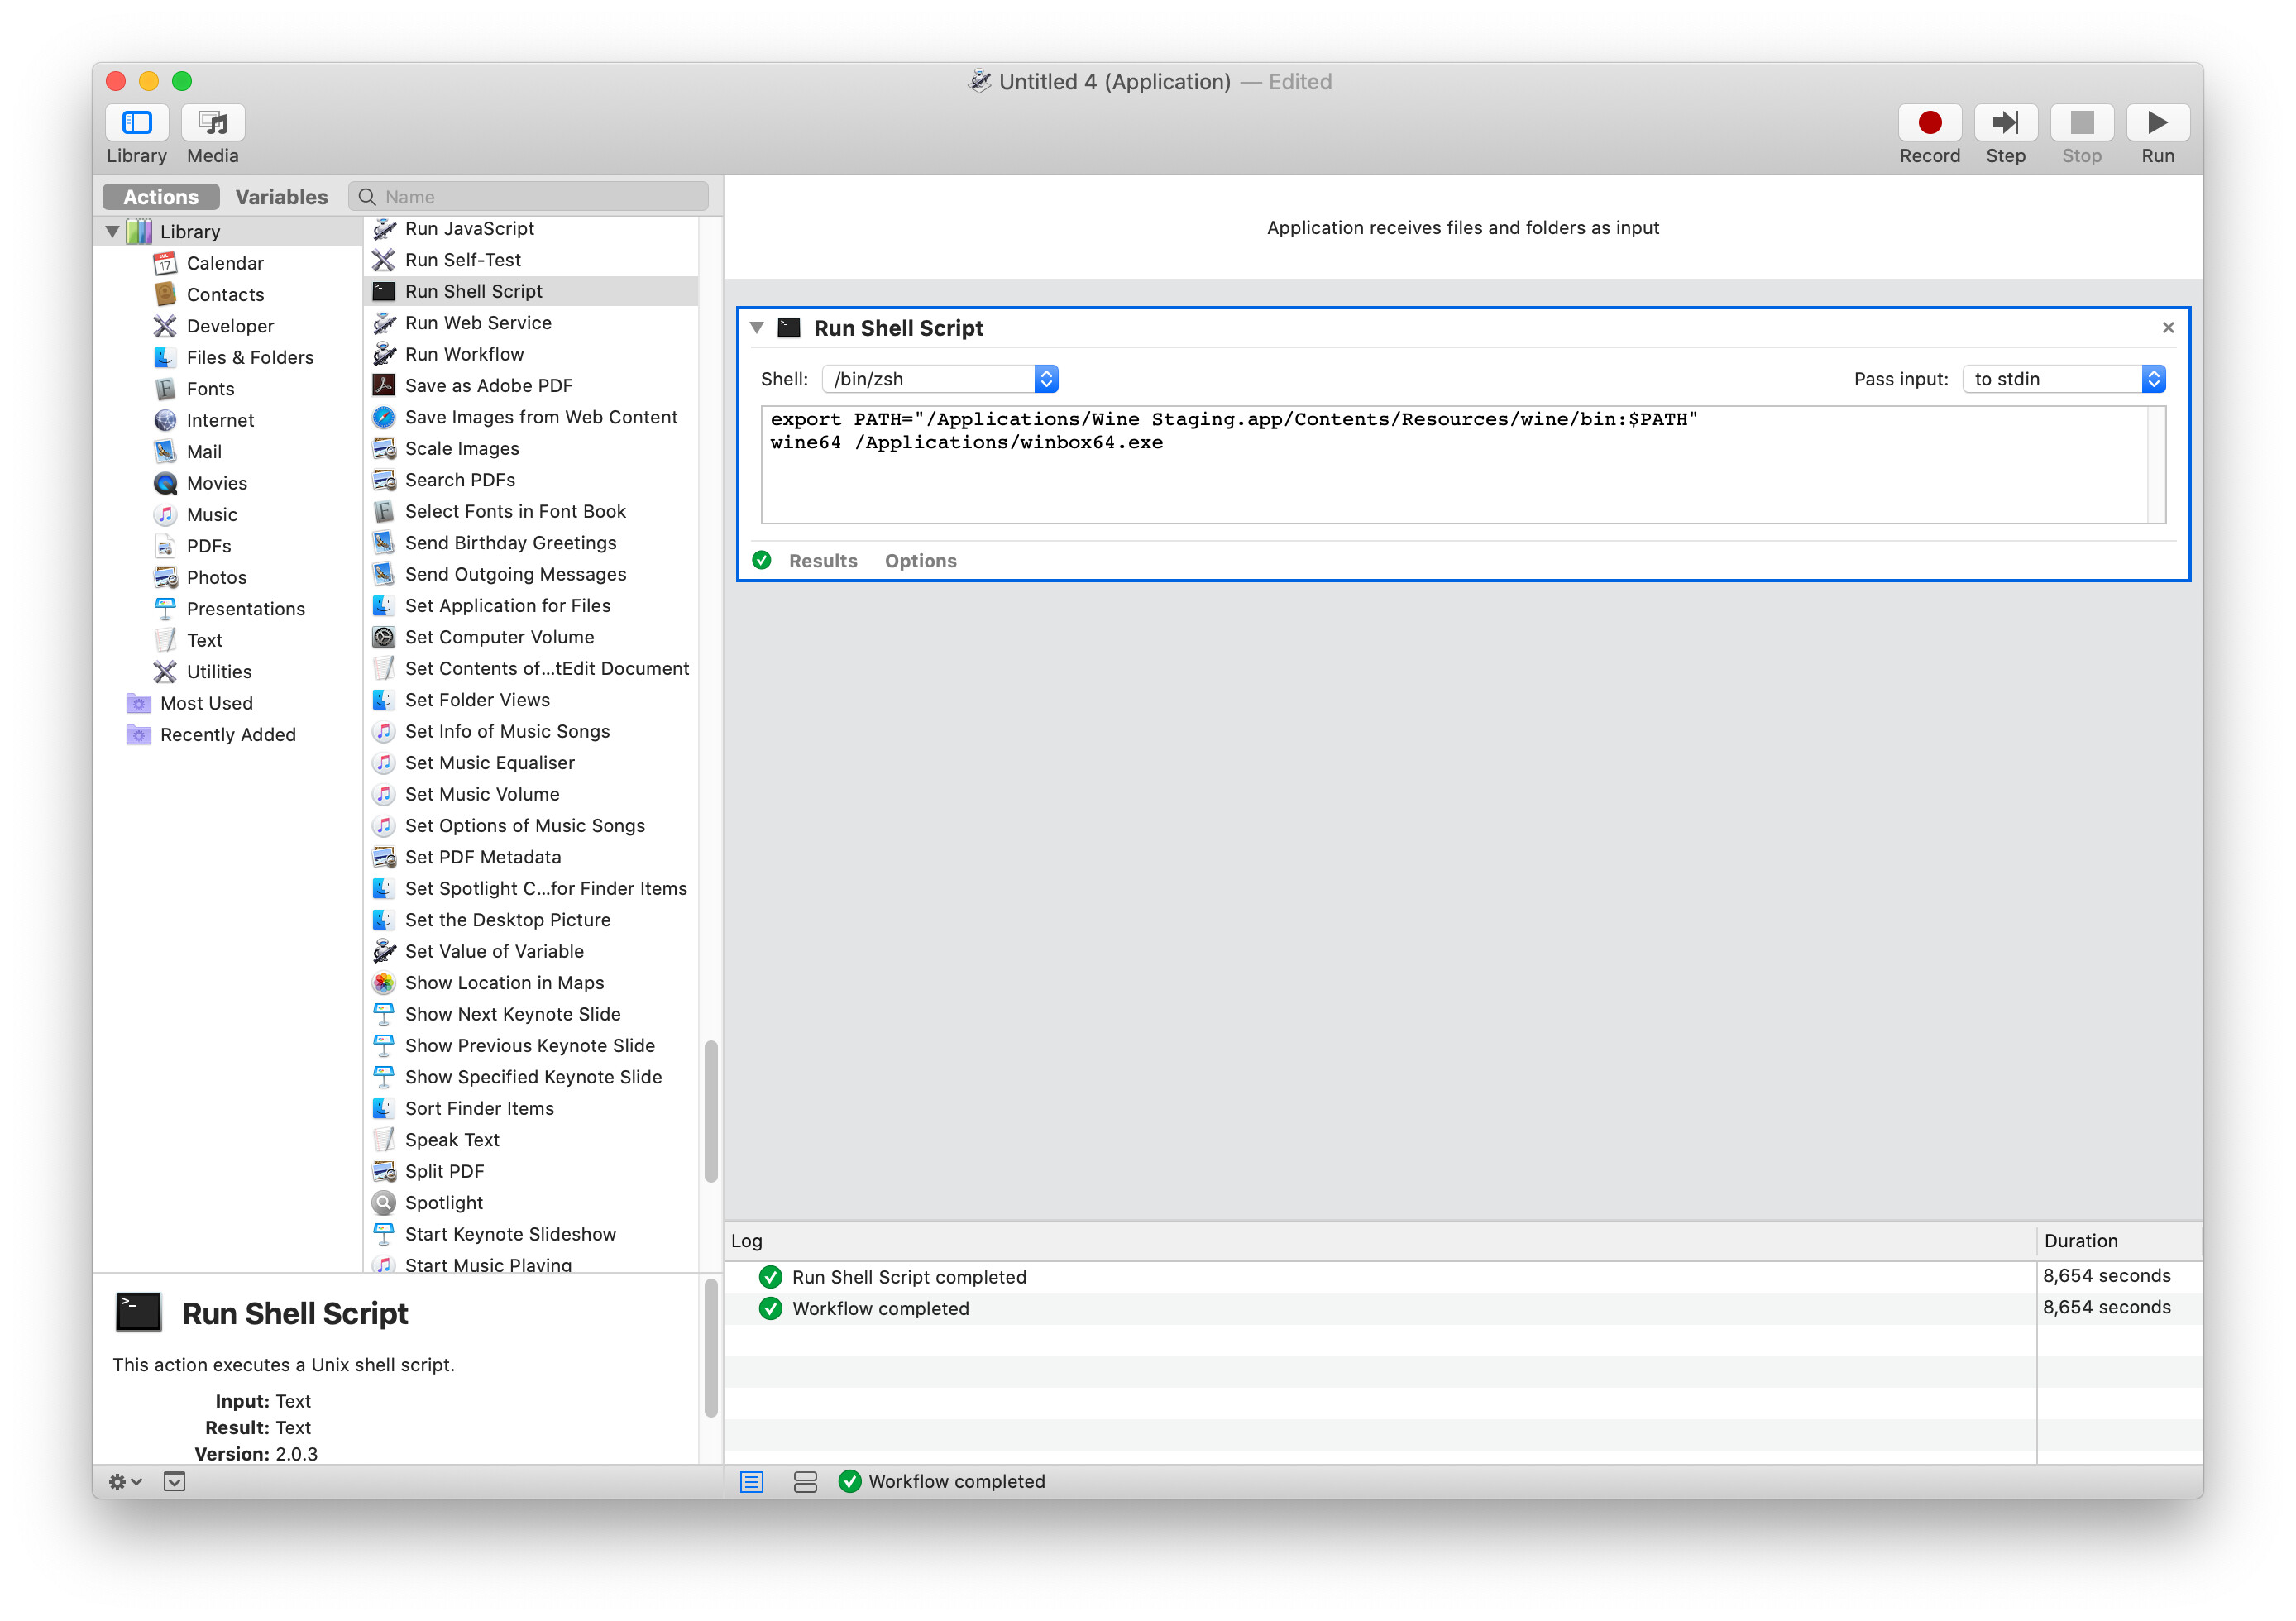Open the Shell /bin/zsh dropdown
Viewport: 2296px width, 1621px height.
(x=939, y=379)
